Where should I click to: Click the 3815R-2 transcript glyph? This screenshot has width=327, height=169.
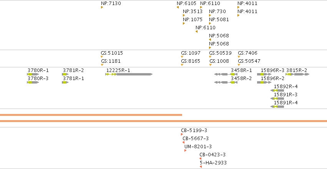297,74
